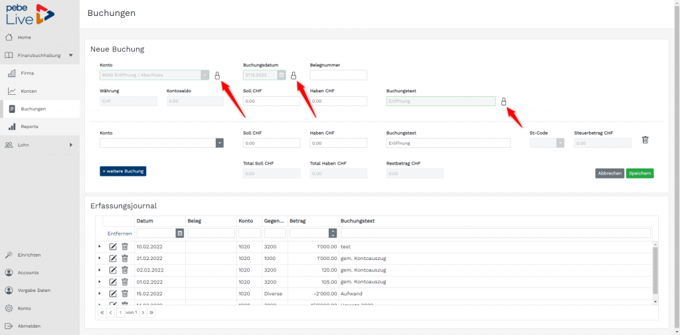
Task: Click the + weitere Buchung button
Action: [123, 171]
